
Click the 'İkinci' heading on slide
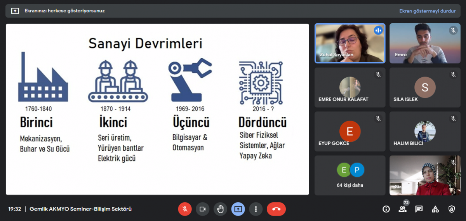113,122
